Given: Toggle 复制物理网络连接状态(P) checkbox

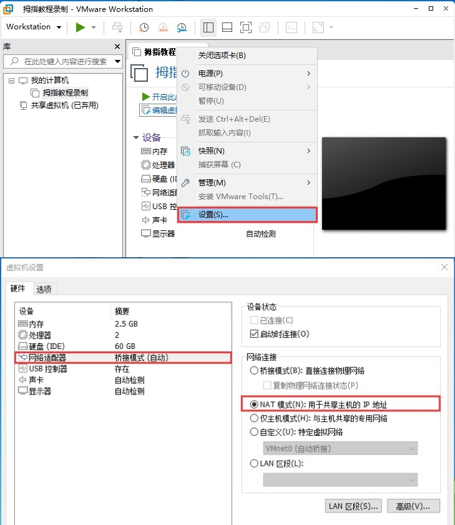Looking at the screenshot, I should coord(267,385).
